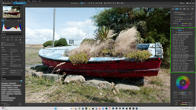Select the Crop tool
Screen dimensions: 196x110
[x=105, y=3]
